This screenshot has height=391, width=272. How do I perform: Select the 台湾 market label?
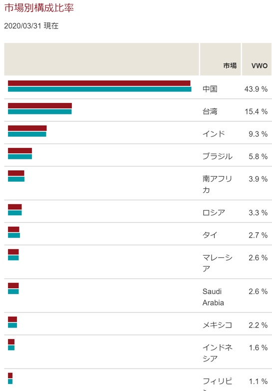coord(210,111)
